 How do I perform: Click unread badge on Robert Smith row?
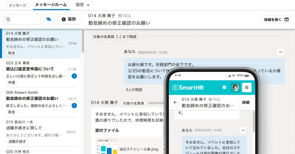point(74,105)
